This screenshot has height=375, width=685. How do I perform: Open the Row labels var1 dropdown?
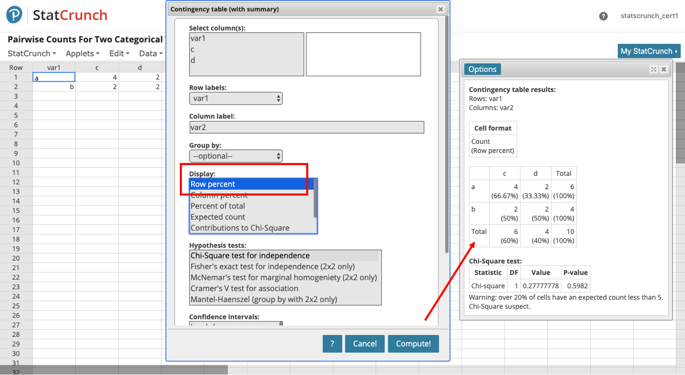click(x=236, y=99)
